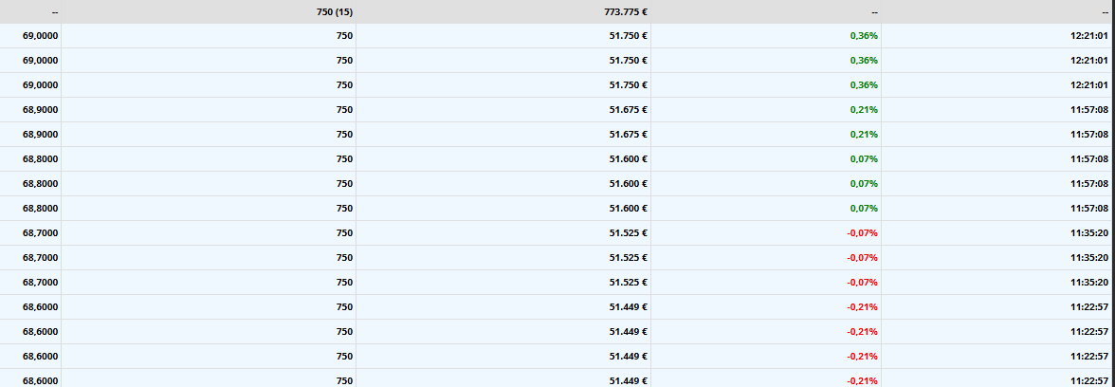Select the topmost 11:57:08 timestamp
This screenshot has height=387, width=1115.
997,110
